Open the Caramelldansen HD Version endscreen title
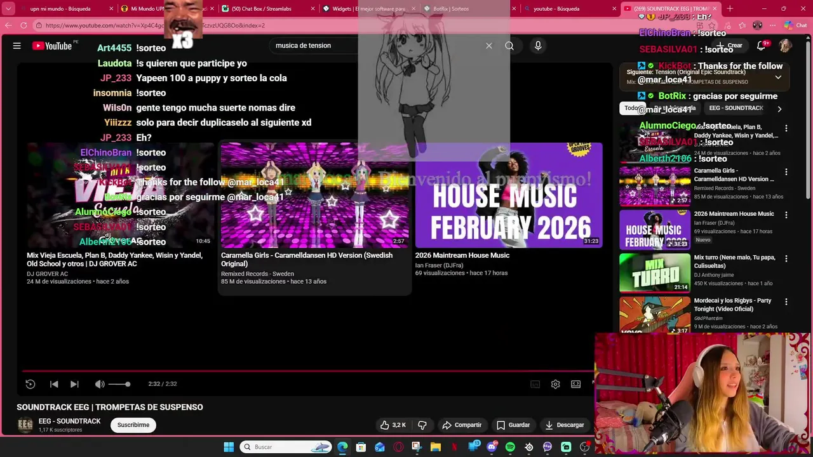Image resolution: width=813 pixels, height=457 pixels. tap(307, 260)
